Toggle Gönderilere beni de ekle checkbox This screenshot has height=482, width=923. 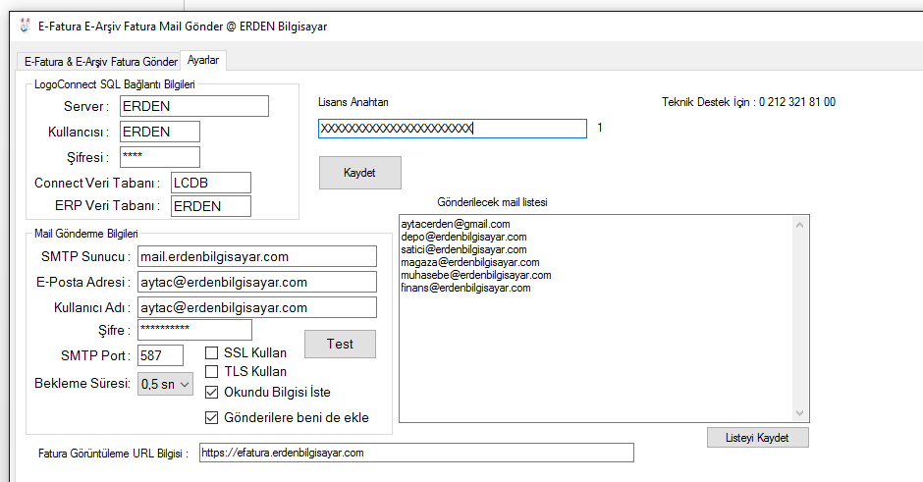click(212, 417)
